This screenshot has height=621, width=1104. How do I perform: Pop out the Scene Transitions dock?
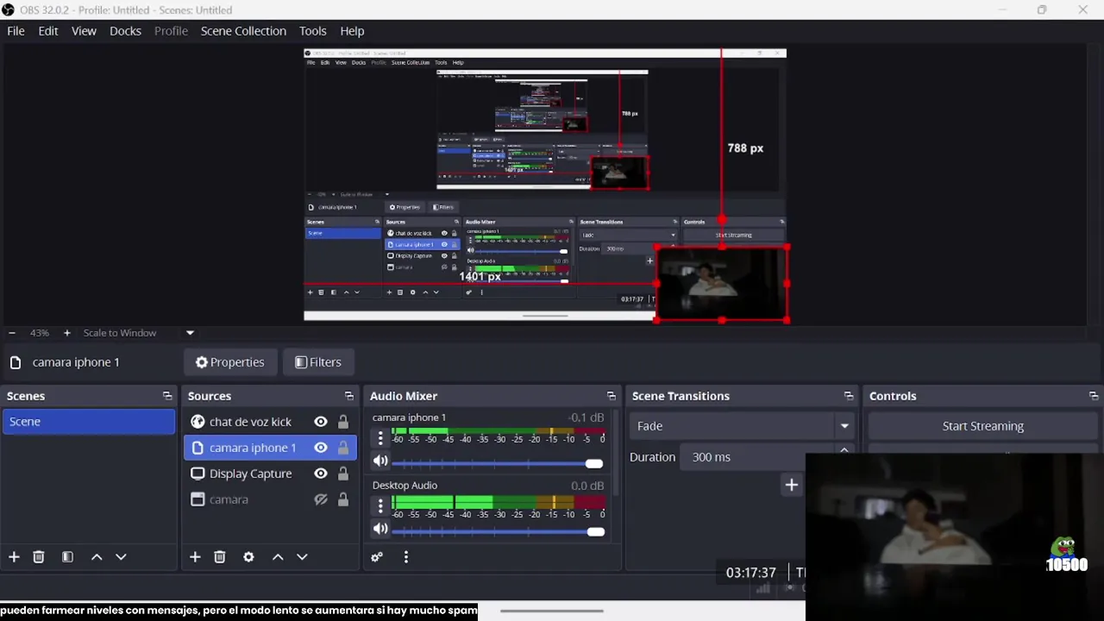coord(849,396)
